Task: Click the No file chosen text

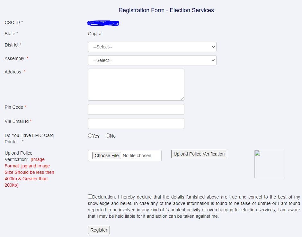Action: click(x=137, y=156)
